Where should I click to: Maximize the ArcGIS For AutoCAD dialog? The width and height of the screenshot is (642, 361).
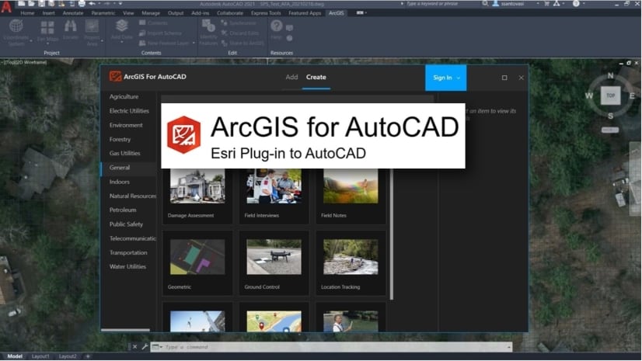[x=504, y=78]
